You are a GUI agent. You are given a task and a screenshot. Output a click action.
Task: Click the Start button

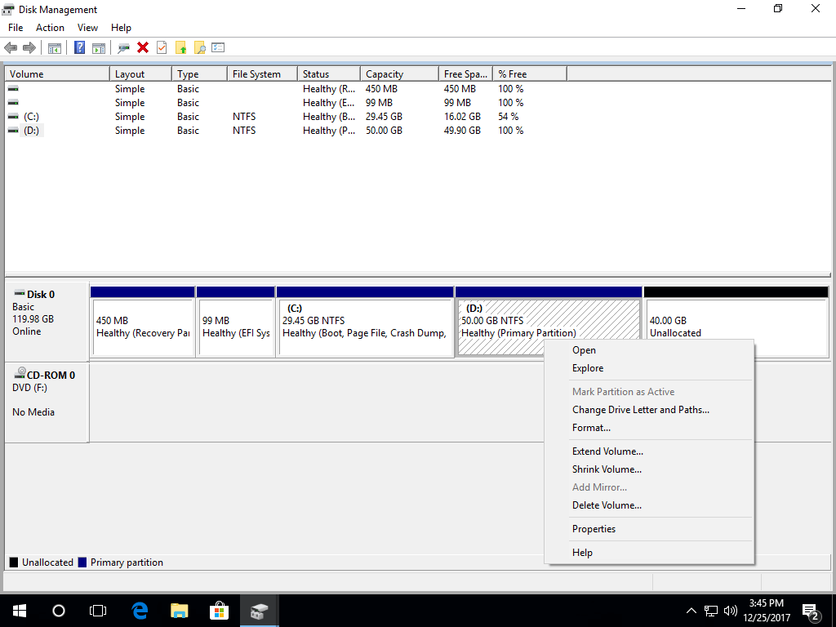[19, 610]
